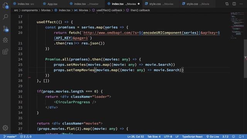Viewport: 247px width, 139px height.
Task: Click Promise.all on line 24
Action: [x=57, y=59]
